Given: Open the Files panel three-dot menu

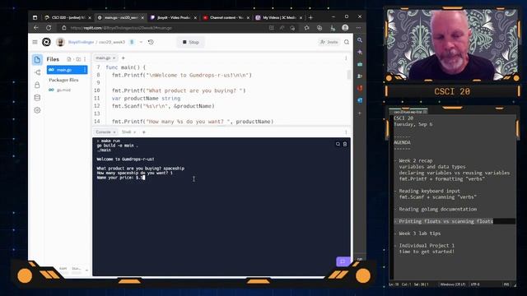Looking at the screenshot, I should [85, 59].
